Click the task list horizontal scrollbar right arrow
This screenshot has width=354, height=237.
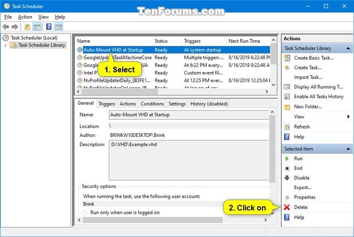pyautogui.click(x=267, y=92)
